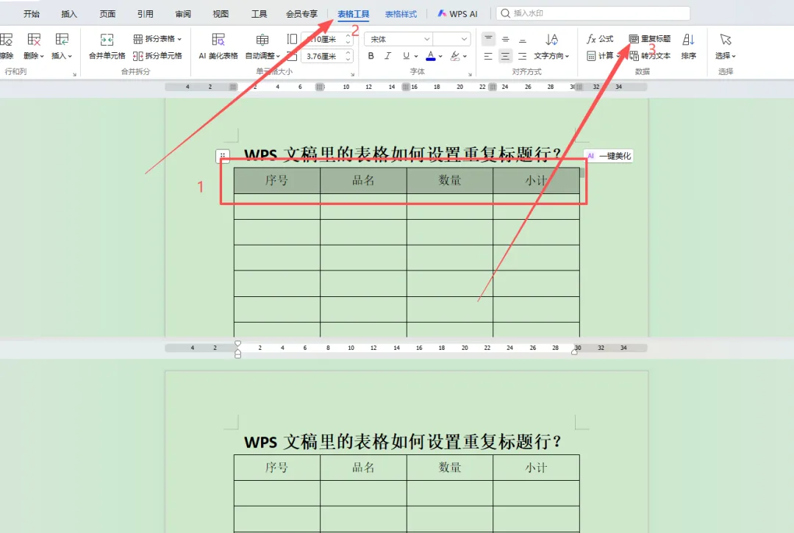Expand highlight shading dropdown arrow
Viewport: 794px width, 533px height.
point(465,56)
